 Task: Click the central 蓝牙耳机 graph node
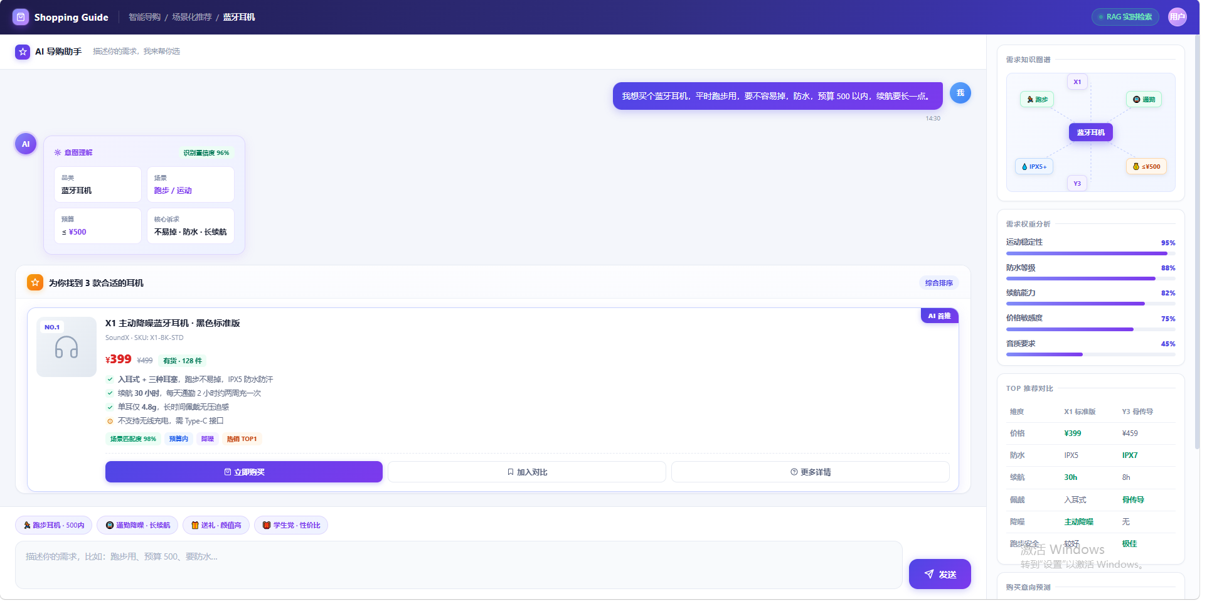(1090, 132)
